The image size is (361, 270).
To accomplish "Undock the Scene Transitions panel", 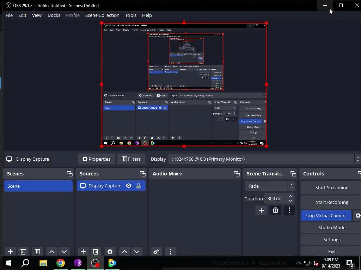I will (x=293, y=174).
